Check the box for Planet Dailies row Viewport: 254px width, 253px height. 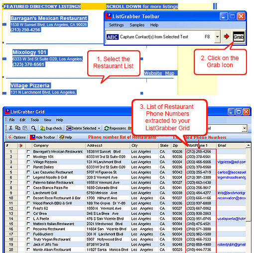[x=28, y=167]
